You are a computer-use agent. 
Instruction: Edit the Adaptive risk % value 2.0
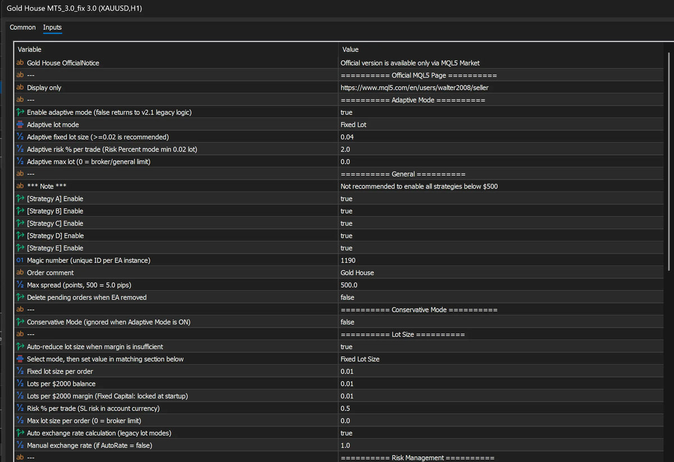coord(345,150)
